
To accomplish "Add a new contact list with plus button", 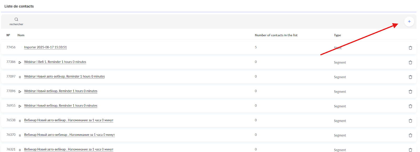I will (x=409, y=21).
